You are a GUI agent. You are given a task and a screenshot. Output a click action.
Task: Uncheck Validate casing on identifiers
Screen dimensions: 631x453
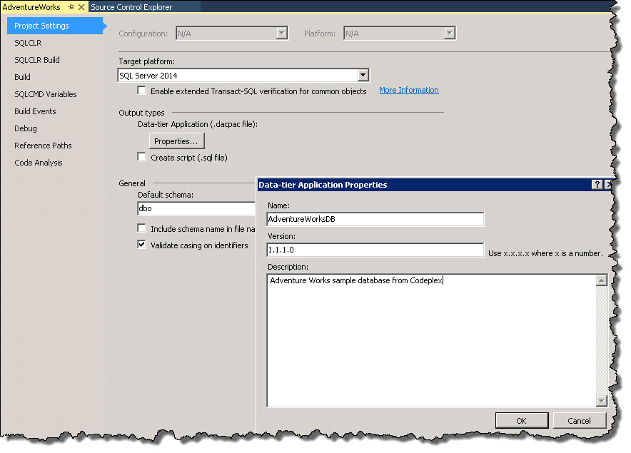coord(142,245)
